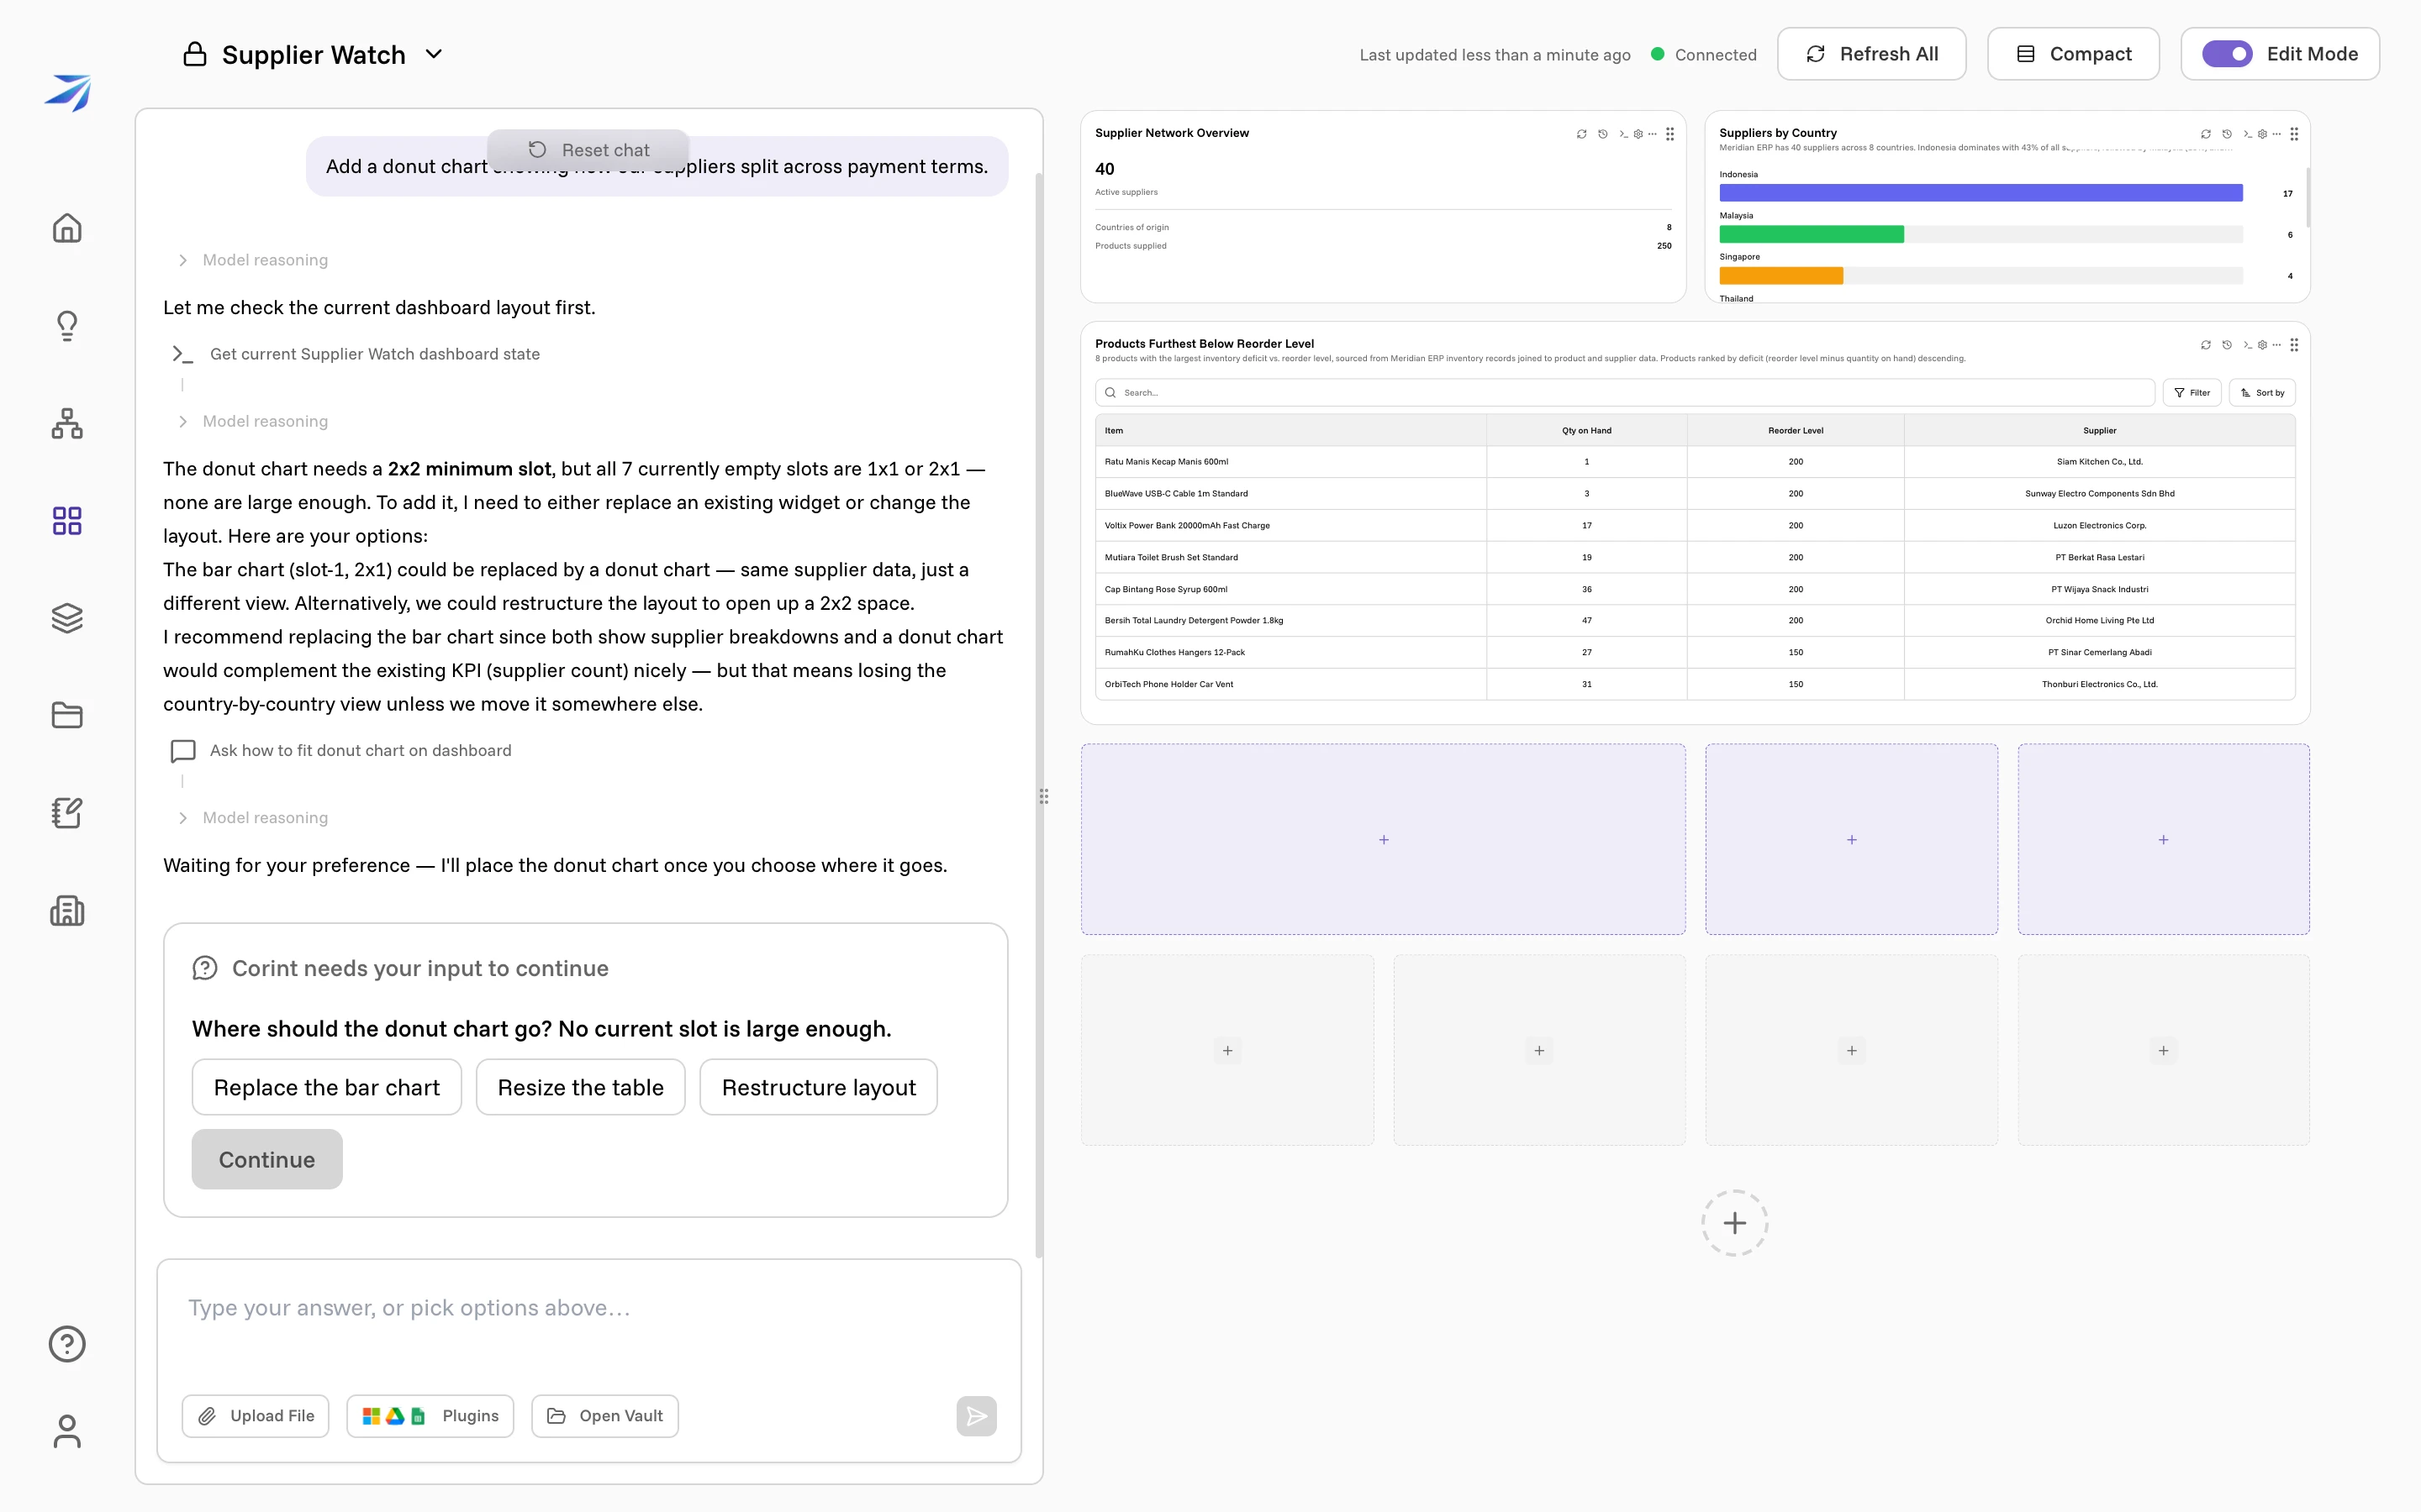
Task: Click the Reset chat button
Action: [x=588, y=150]
